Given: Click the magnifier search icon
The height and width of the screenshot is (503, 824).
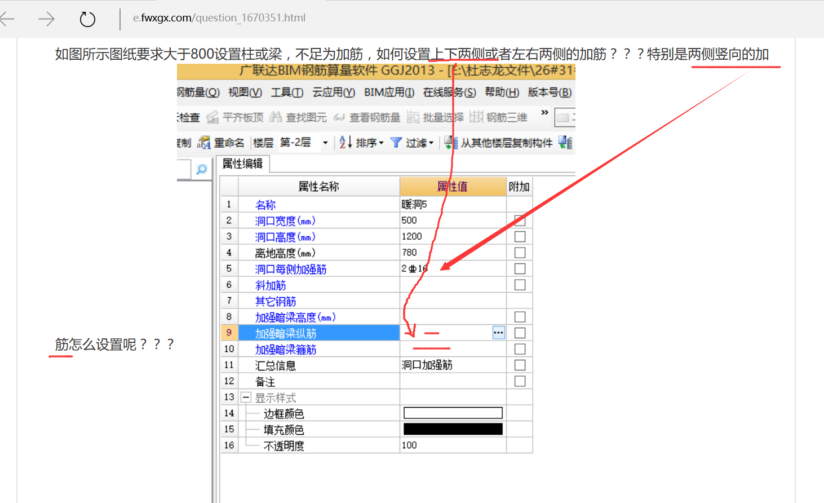Looking at the screenshot, I should (x=201, y=169).
